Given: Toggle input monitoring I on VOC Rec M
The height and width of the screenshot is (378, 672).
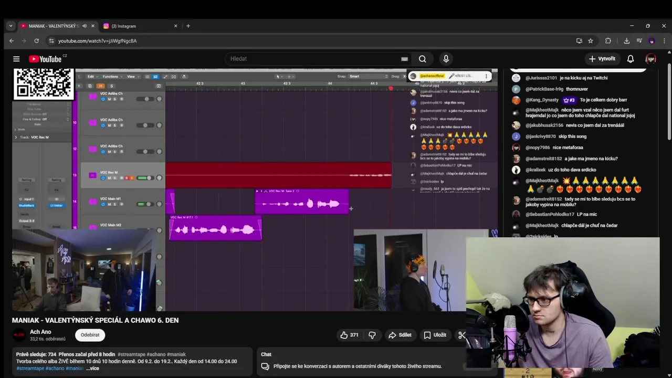Looking at the screenshot, I should point(132,178).
